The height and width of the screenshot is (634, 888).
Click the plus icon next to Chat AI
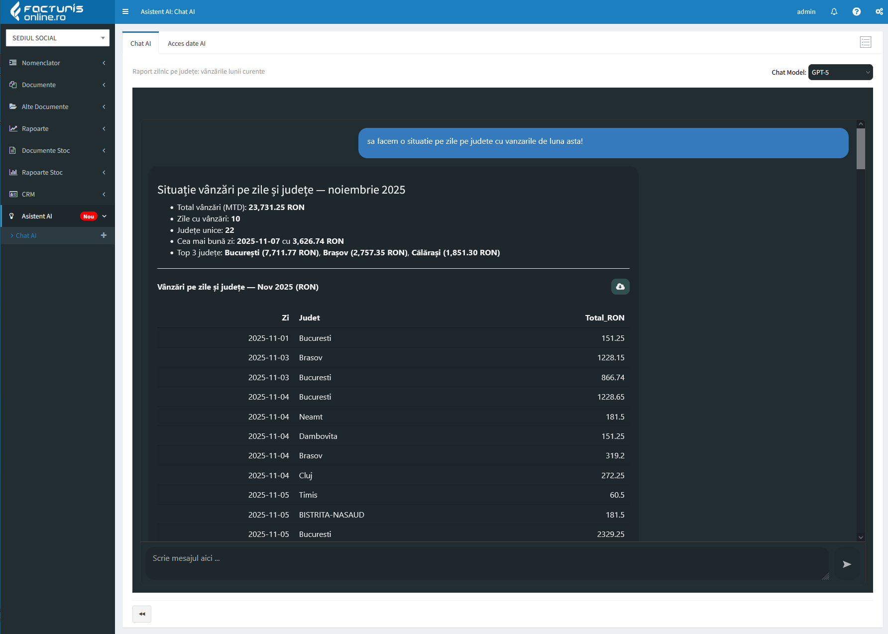[104, 235]
